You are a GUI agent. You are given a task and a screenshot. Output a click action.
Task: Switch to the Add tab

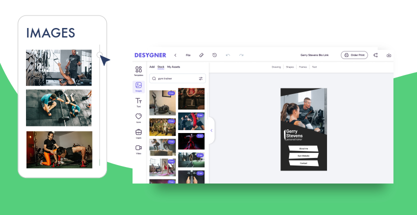point(152,66)
